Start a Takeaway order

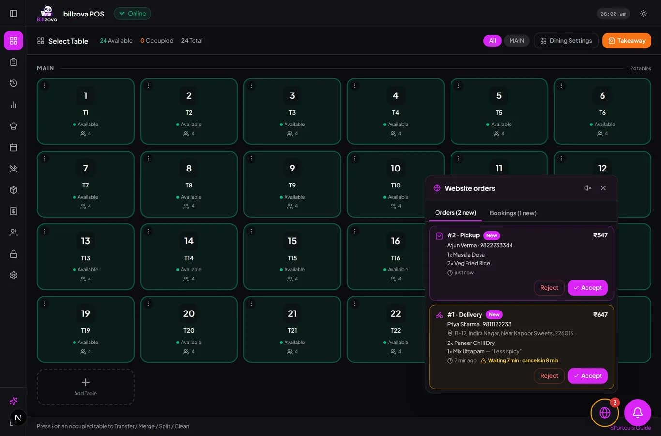(x=627, y=41)
